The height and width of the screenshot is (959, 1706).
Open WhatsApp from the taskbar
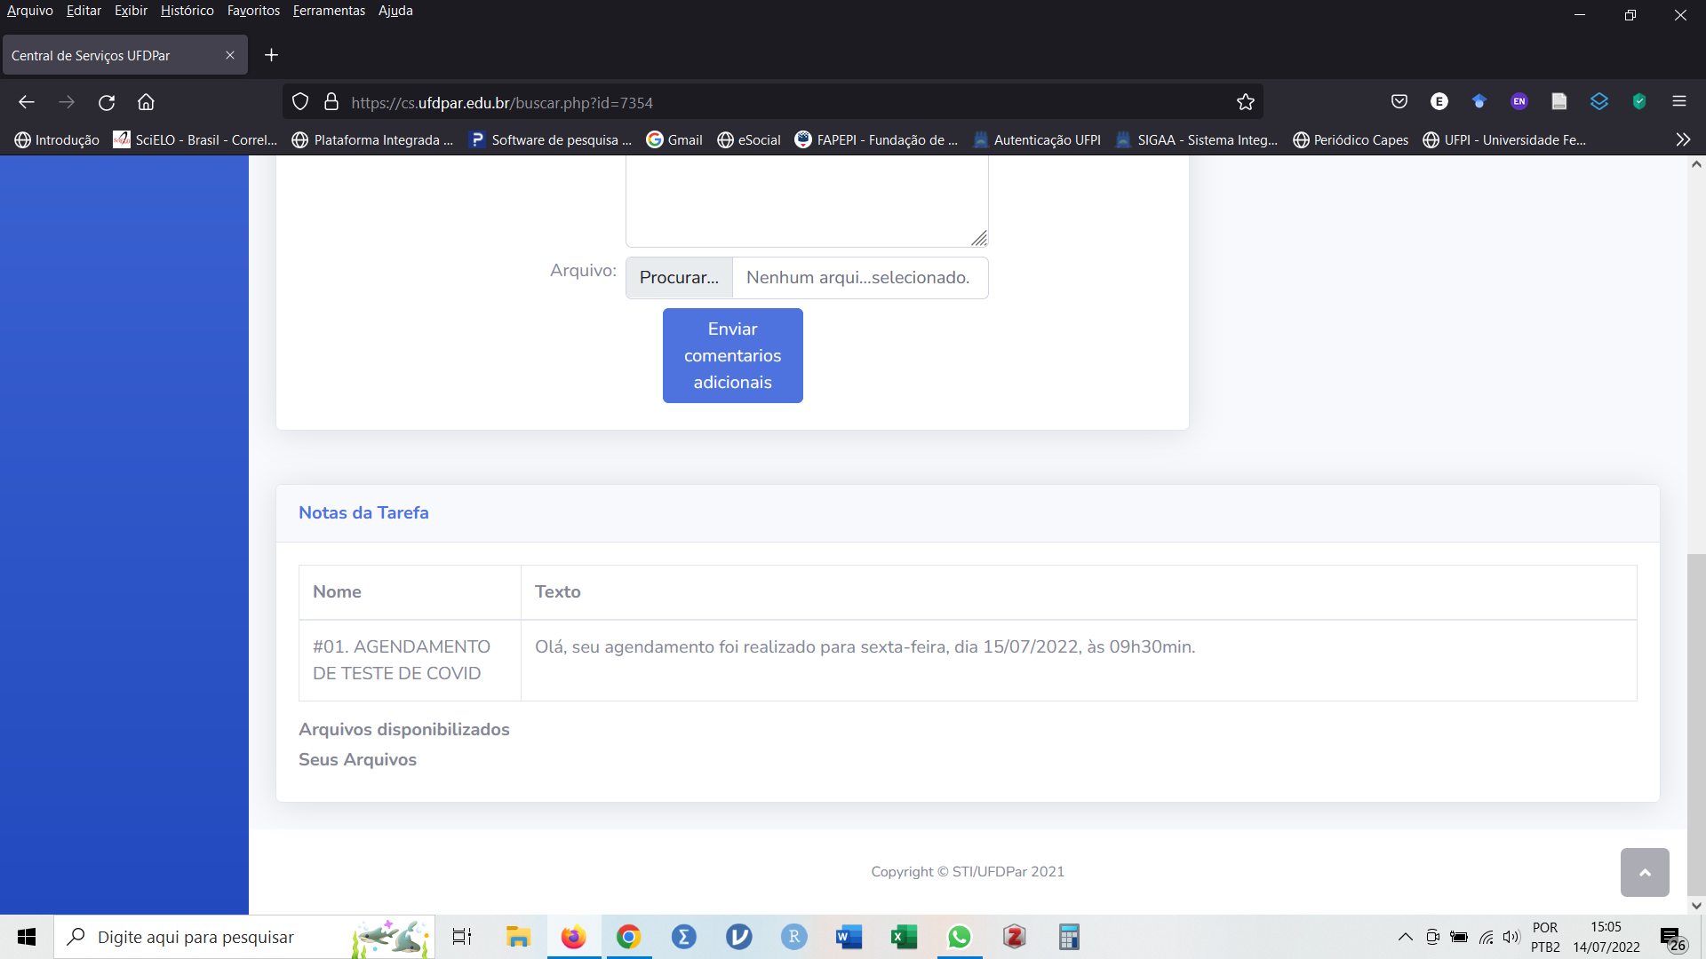click(x=959, y=937)
